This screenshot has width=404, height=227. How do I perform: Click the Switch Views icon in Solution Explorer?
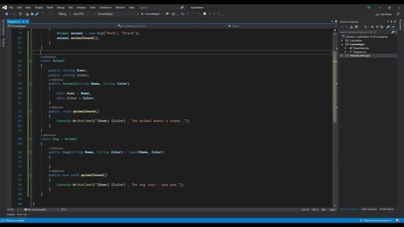pos(356,27)
